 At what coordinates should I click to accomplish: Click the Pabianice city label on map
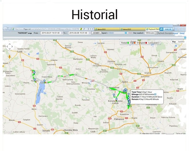coord(119,119)
